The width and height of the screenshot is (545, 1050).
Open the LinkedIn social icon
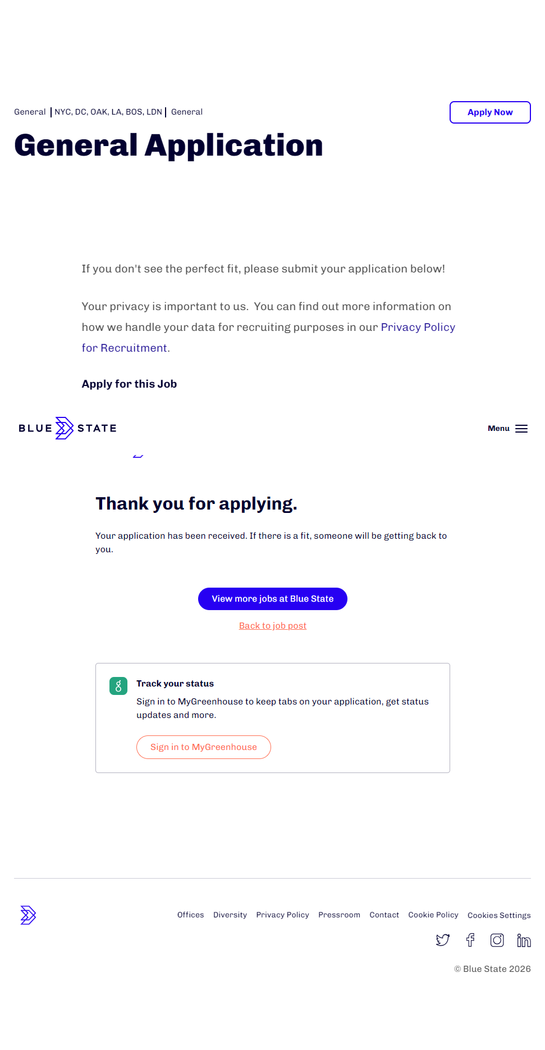tap(524, 940)
